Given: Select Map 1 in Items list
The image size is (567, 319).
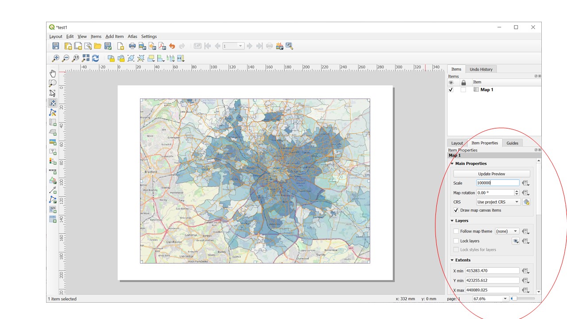Looking at the screenshot, I should click(486, 89).
